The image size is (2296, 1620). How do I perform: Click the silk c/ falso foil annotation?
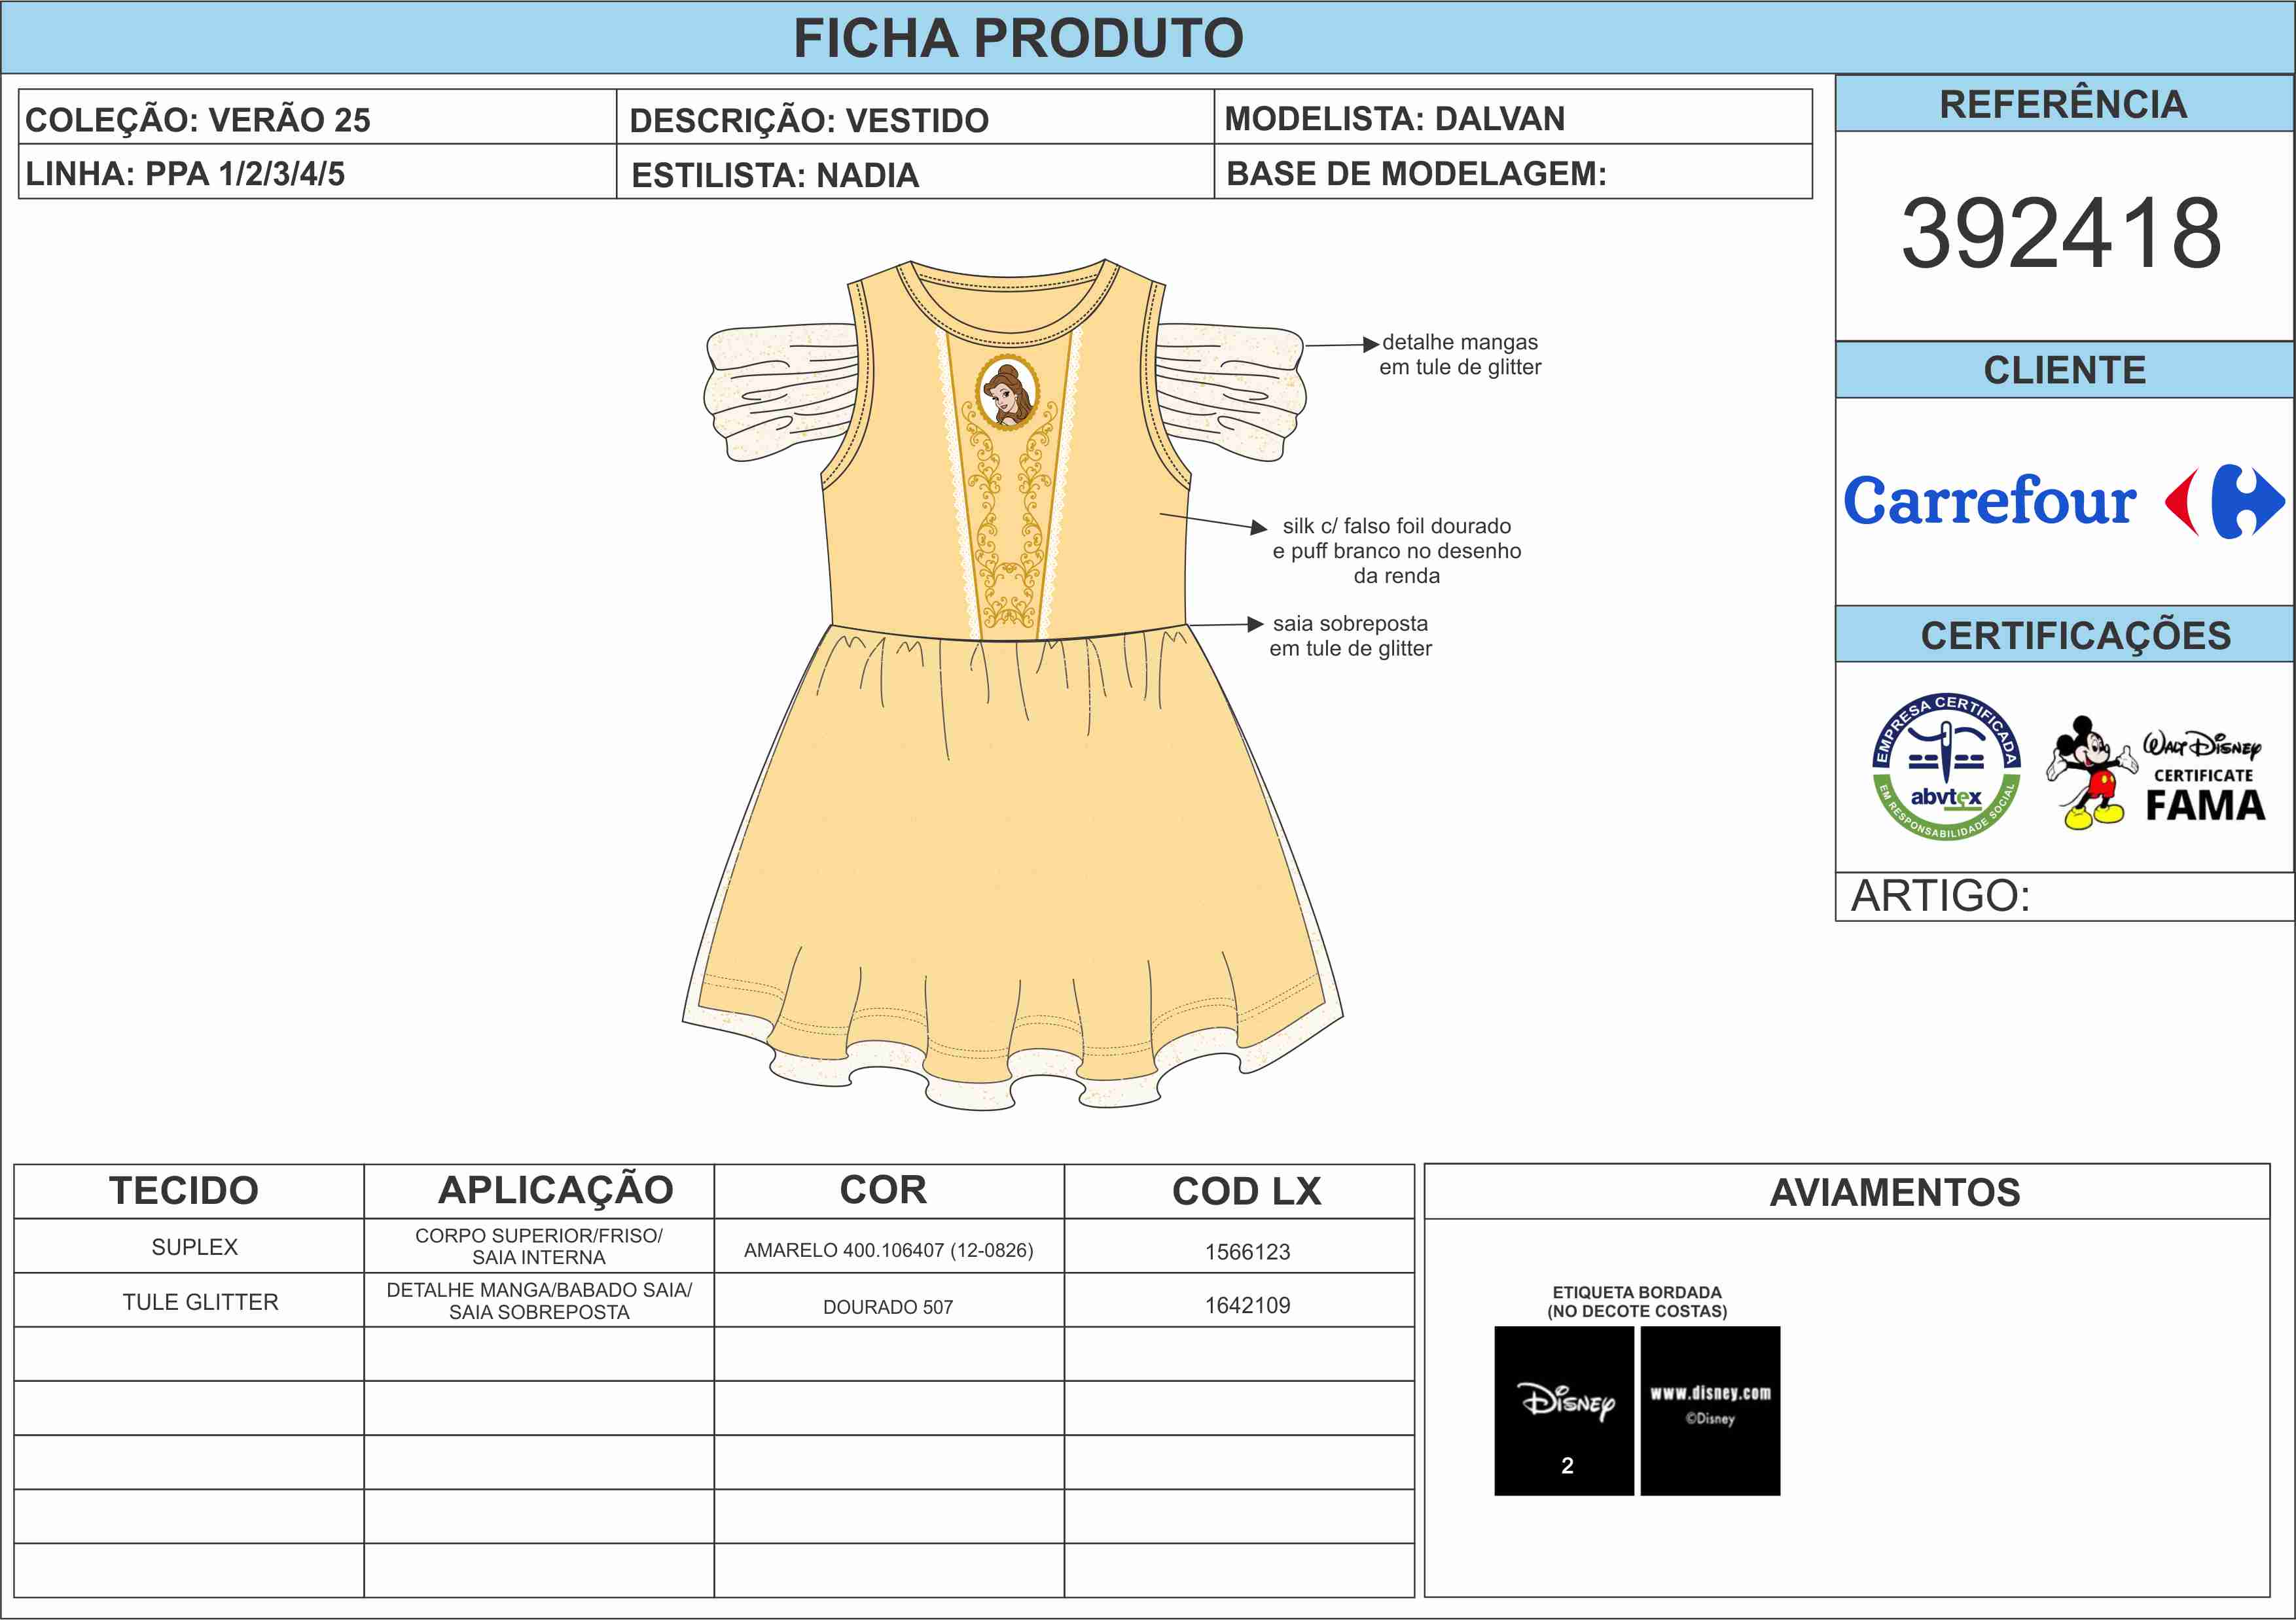1396,551
